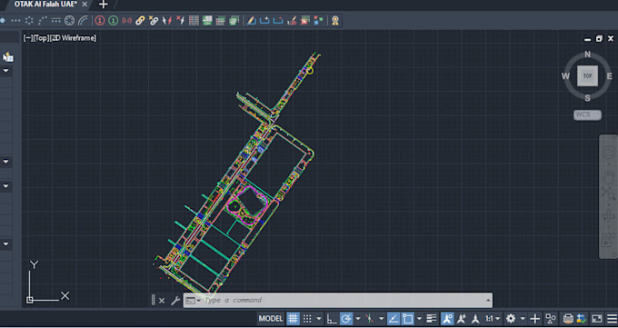Open the [Top] view controls menu

[41, 38]
